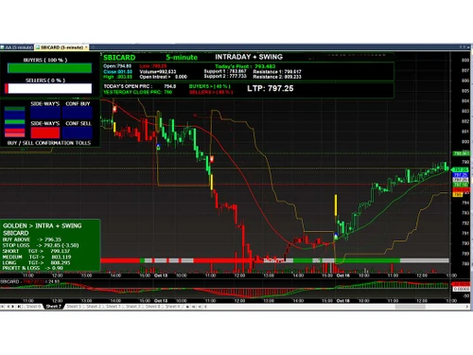Click the horizontal scrollbar thumb at bottom

pos(410,307)
